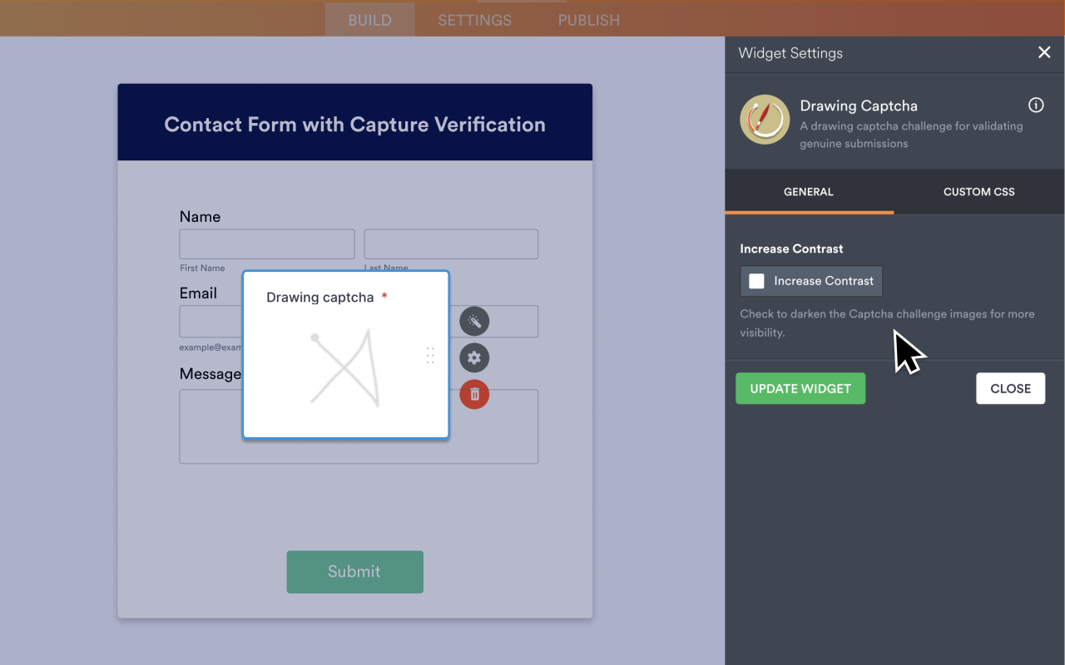
Task: Enable the Increase Contrast checkbox
Action: pos(755,281)
